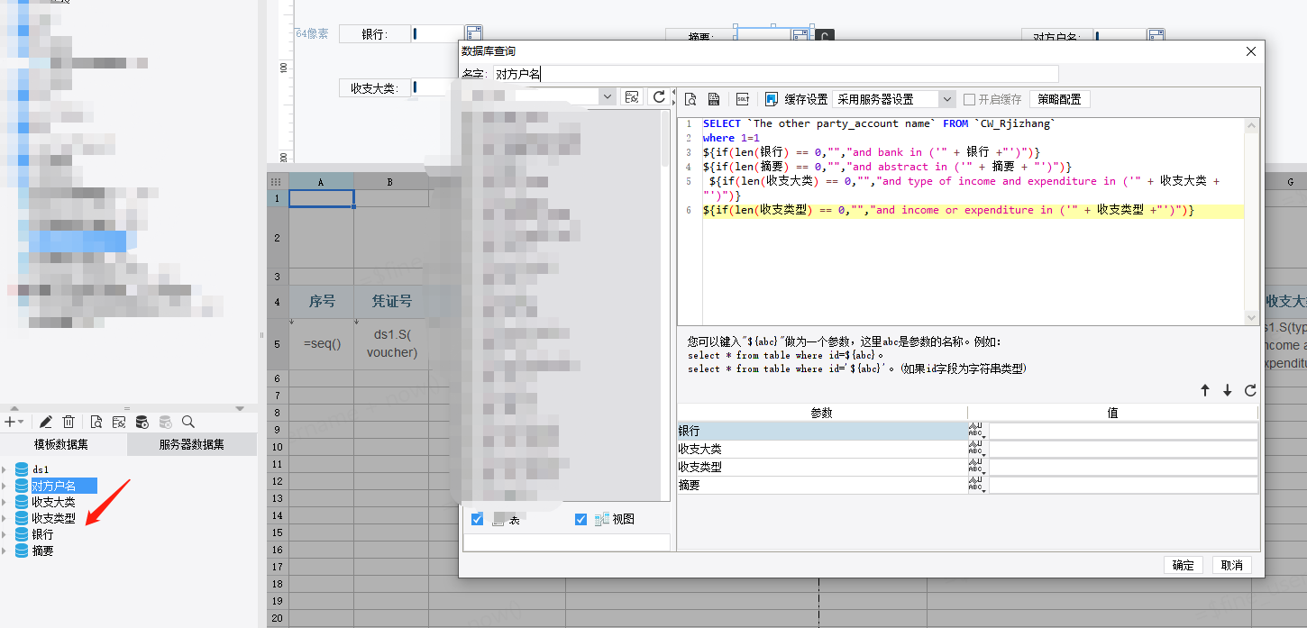The width and height of the screenshot is (1307, 628).
Task: Click the pencil edit dataset icon
Action: (46, 422)
